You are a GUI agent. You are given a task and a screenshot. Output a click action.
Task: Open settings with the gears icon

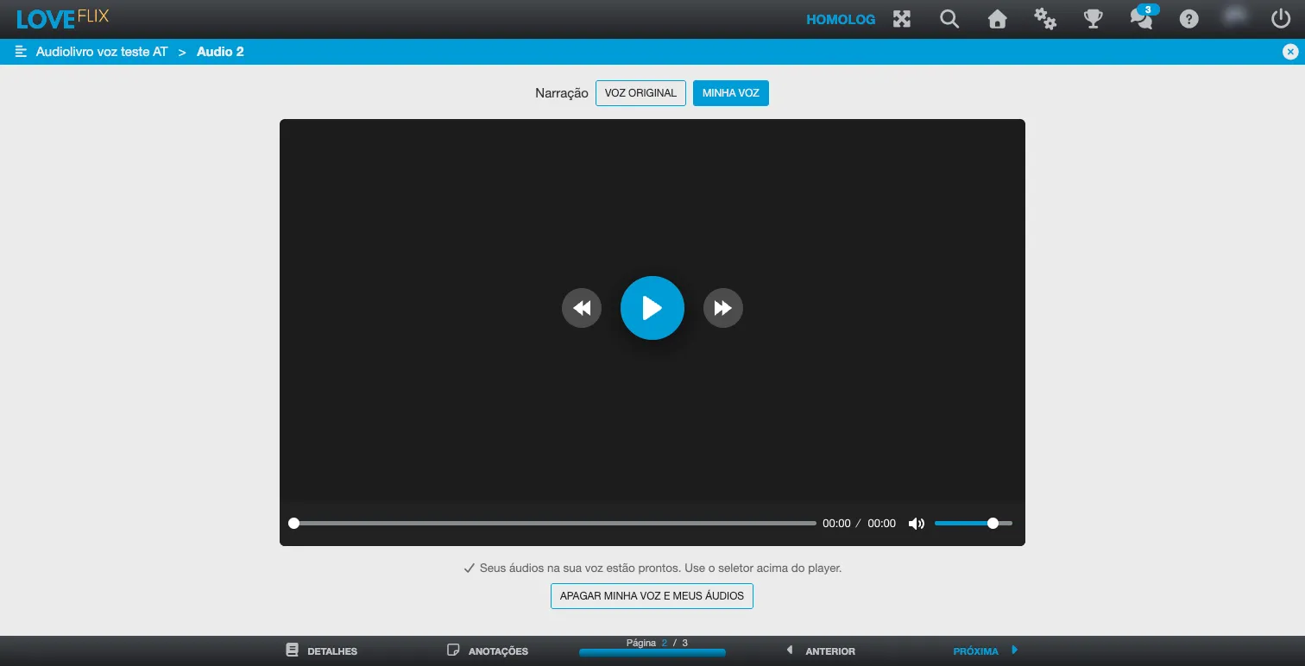click(x=1045, y=19)
